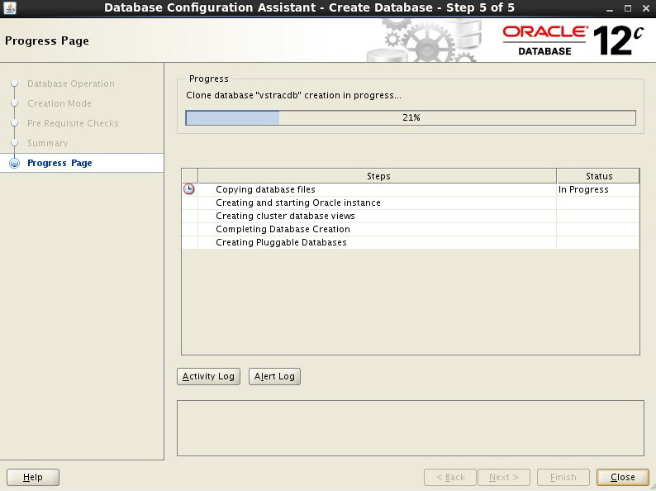The width and height of the screenshot is (656, 491).
Task: Select the Completing Database Creation row
Action: 411,229
